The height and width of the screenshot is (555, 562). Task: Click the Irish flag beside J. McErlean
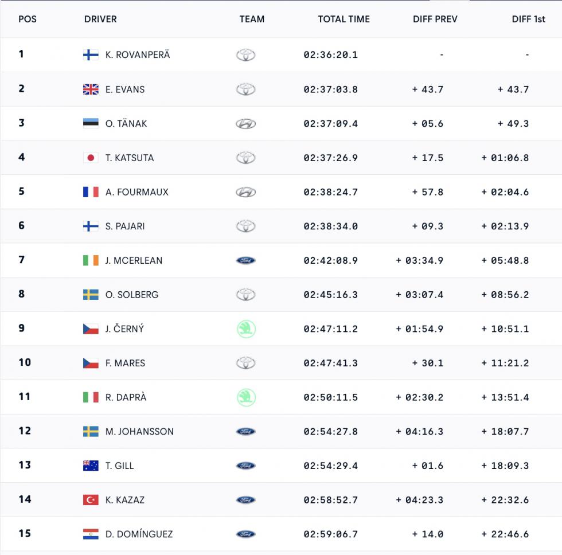point(91,260)
